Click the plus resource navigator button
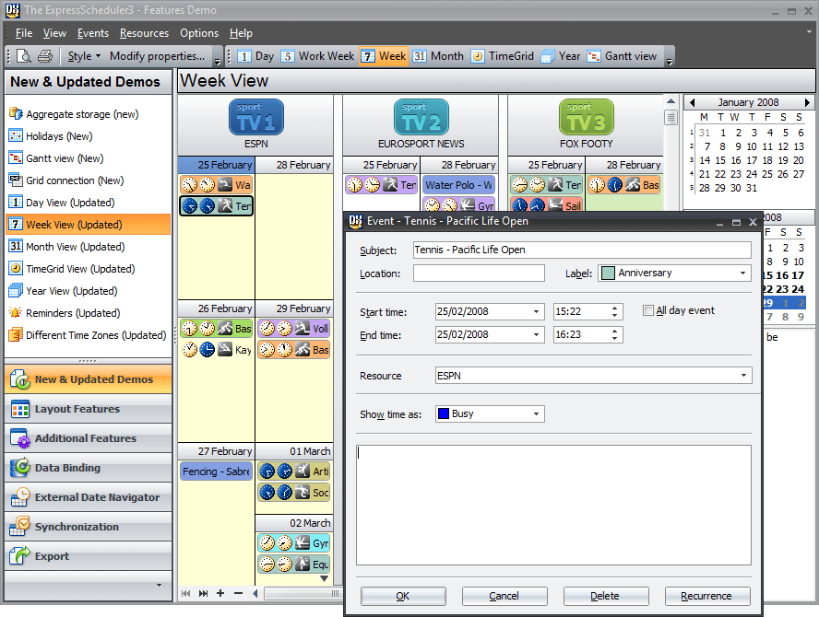 (x=220, y=593)
